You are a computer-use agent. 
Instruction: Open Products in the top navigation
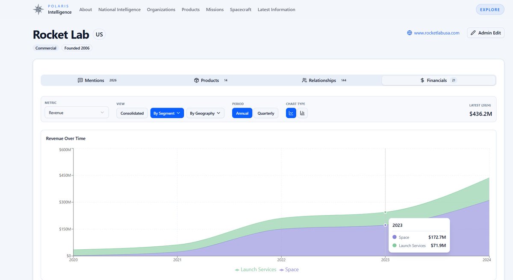pyautogui.click(x=191, y=9)
